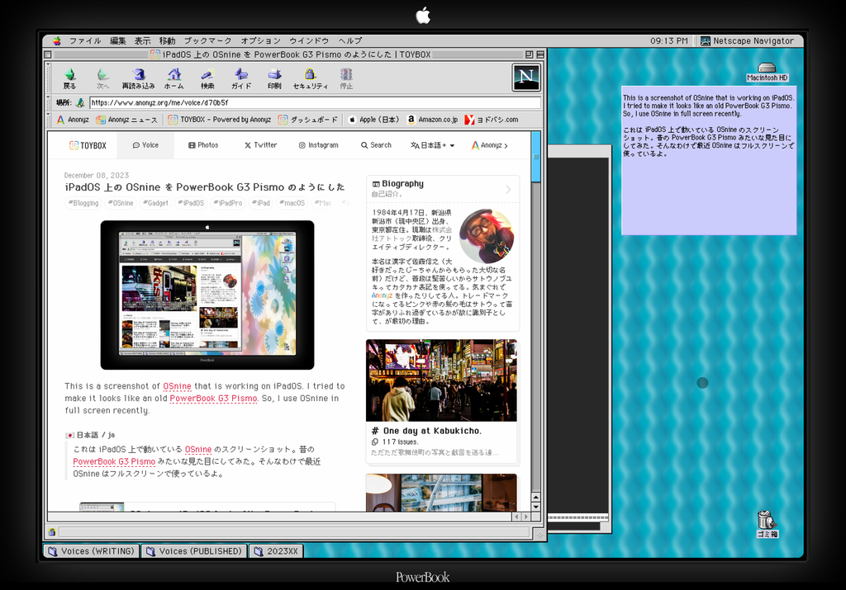This screenshot has width=846, height=590.
Task: Open the ダッシュボード bookmark
Action: pos(307,120)
